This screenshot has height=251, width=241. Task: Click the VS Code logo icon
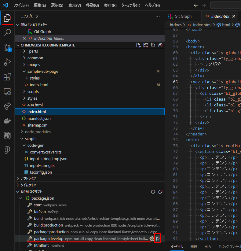(5, 5)
